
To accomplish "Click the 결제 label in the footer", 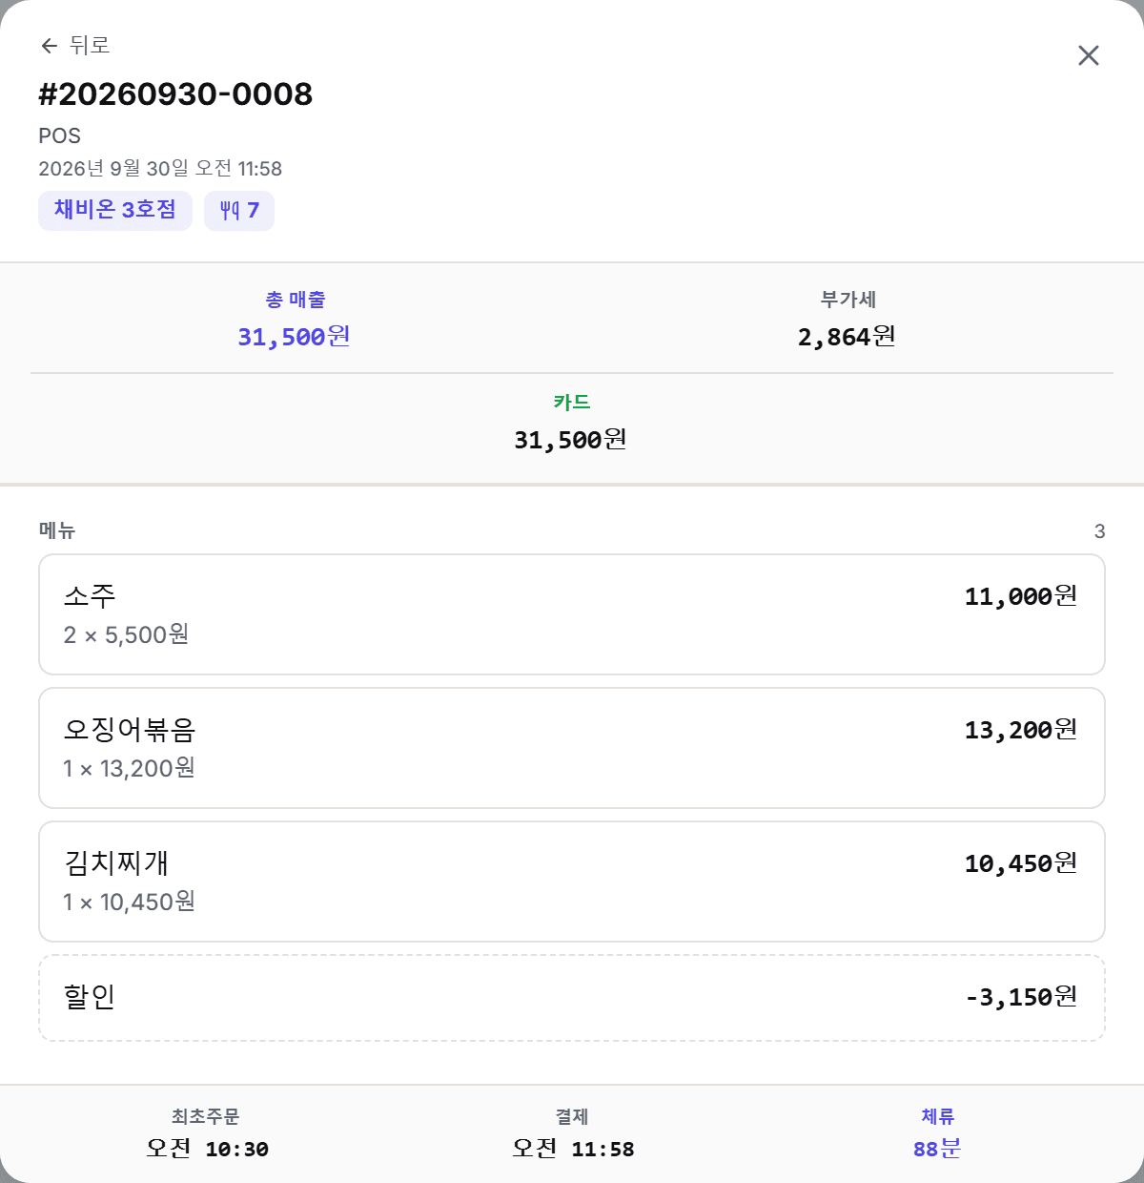I will pos(572,1116).
